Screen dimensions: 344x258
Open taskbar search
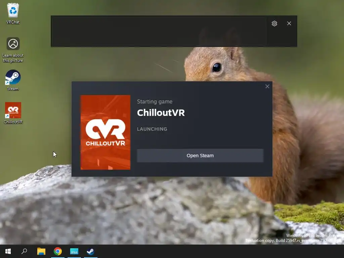coord(24,251)
